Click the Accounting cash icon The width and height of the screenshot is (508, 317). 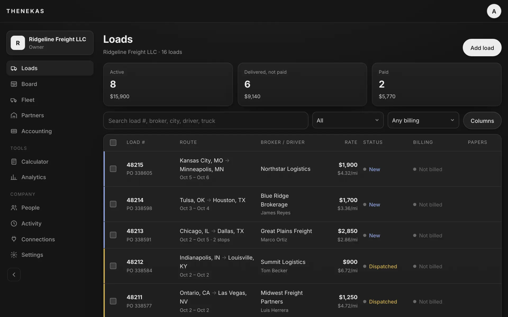pos(14,131)
